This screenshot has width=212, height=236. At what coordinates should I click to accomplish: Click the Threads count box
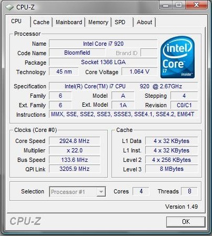click(x=189, y=191)
